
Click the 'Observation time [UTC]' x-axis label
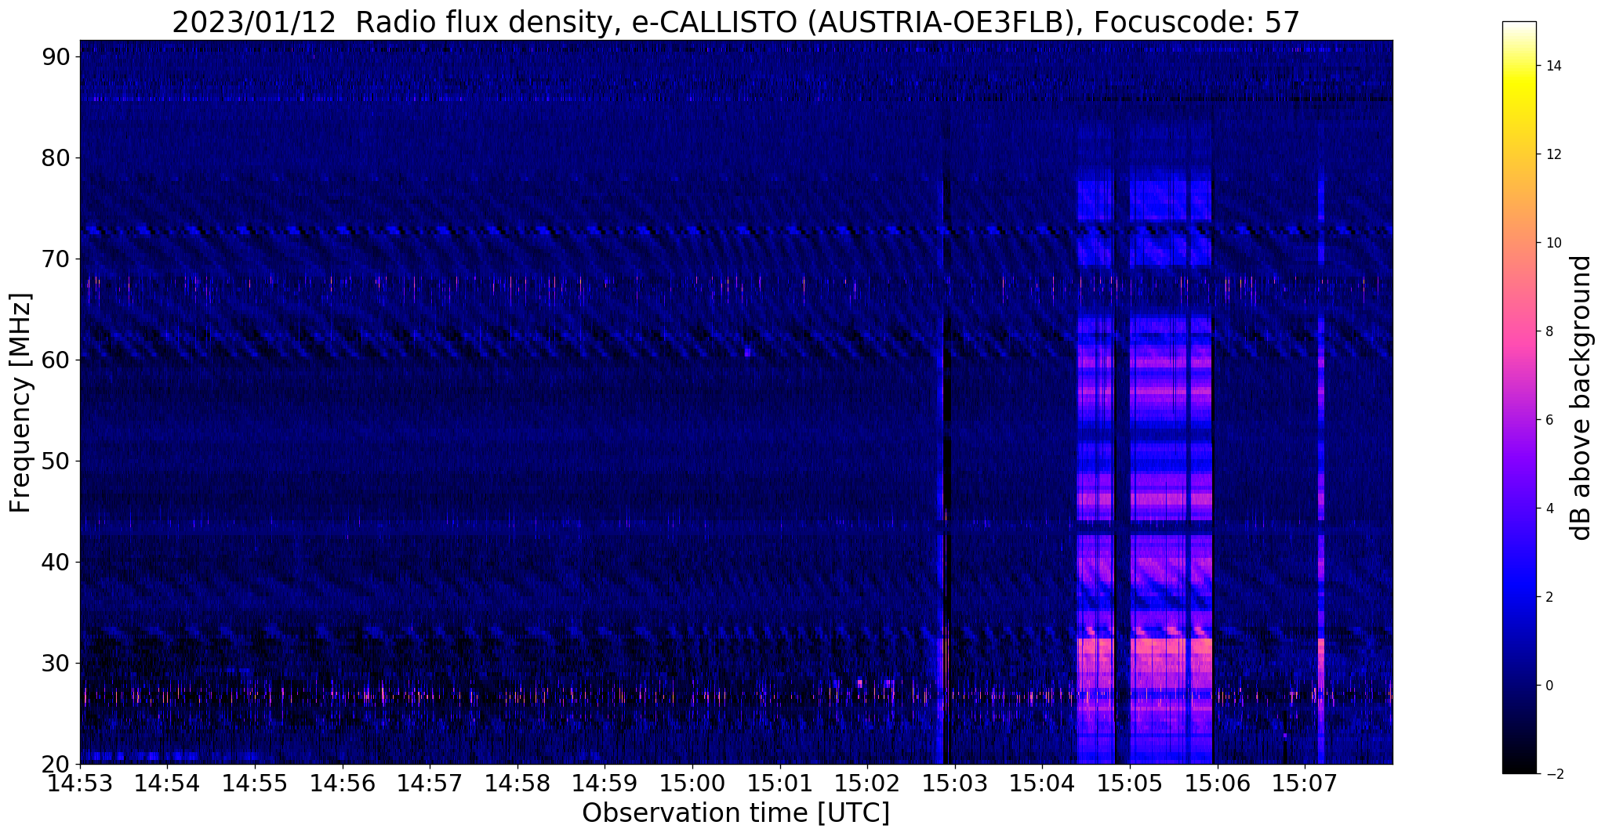pos(735,813)
